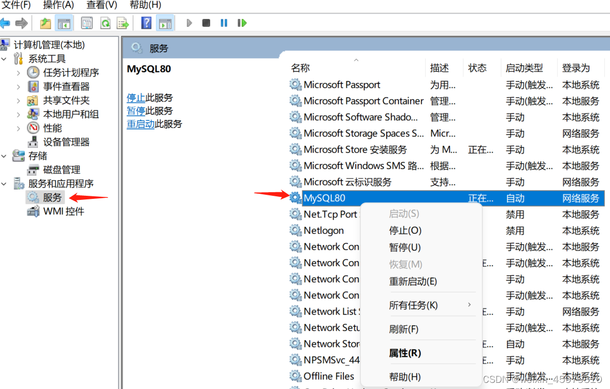Image resolution: width=610 pixels, height=389 pixels.
Task: Expand Task Scheduler (任务计划程序) chevron
Action: pyautogui.click(x=19, y=73)
